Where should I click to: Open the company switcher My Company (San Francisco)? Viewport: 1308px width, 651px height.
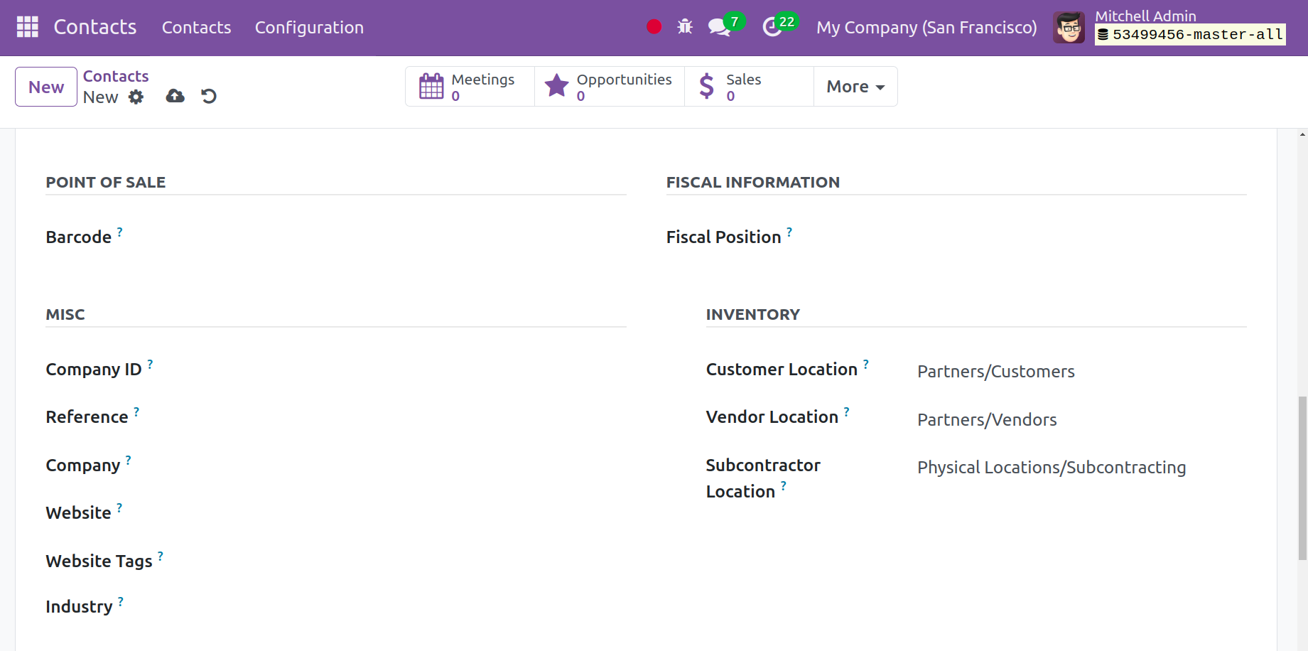[x=926, y=27]
